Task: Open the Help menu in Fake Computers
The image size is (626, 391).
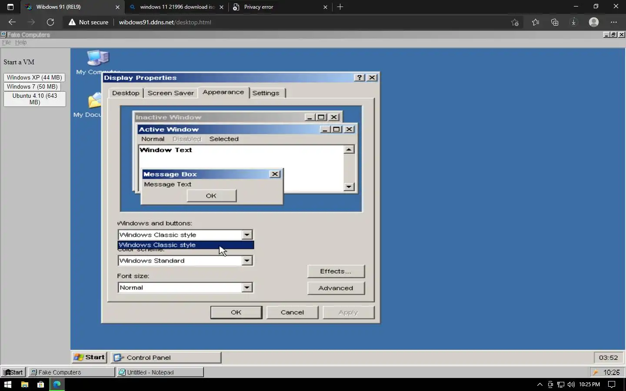Action: coord(21,42)
